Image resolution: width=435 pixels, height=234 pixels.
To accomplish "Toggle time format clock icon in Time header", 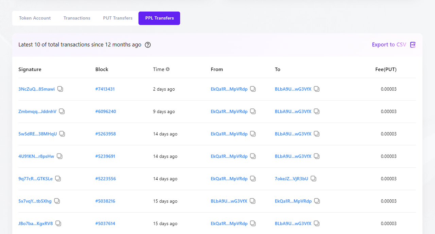I will (x=168, y=69).
